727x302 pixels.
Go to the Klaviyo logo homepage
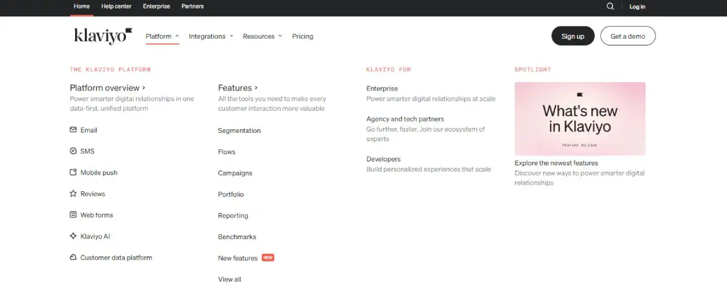pyautogui.click(x=102, y=36)
